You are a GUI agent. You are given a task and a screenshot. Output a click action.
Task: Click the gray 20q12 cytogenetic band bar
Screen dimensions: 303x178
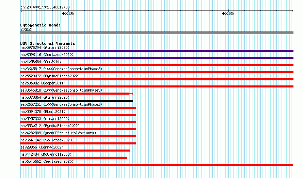[157, 33]
